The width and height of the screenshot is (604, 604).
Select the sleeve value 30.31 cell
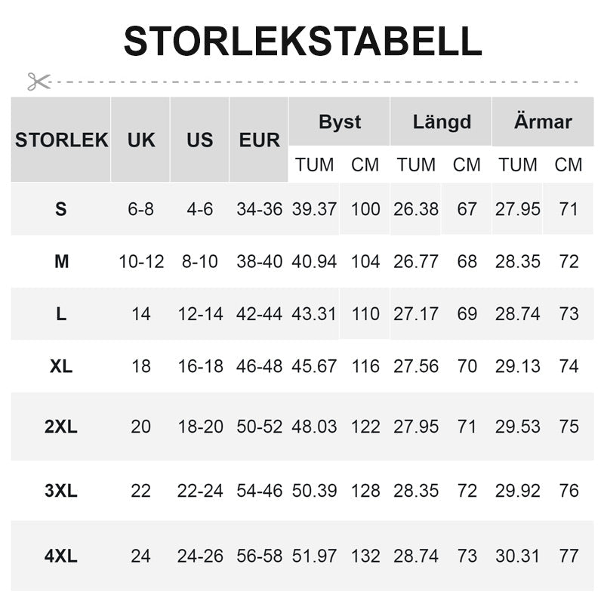click(518, 556)
